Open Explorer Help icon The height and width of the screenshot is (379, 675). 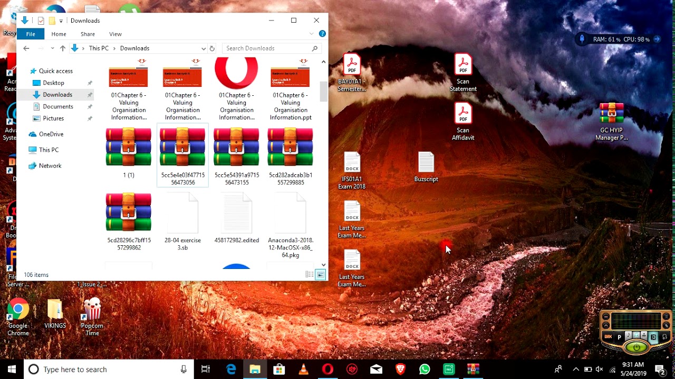point(322,34)
